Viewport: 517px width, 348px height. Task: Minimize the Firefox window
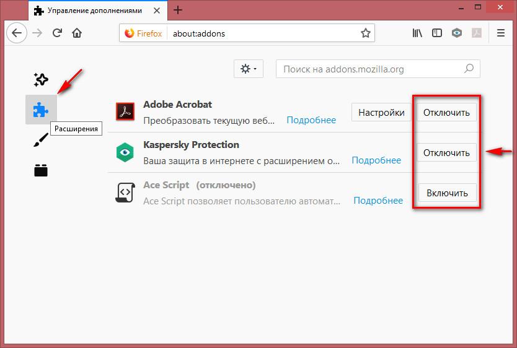pos(461,7)
